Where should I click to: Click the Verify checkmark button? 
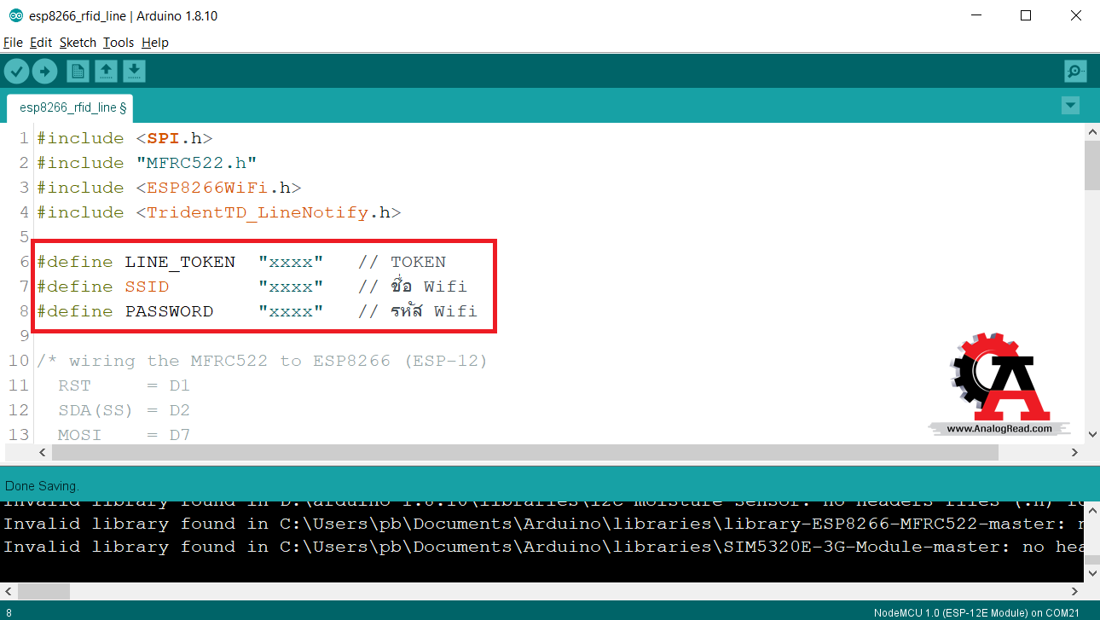(x=17, y=71)
